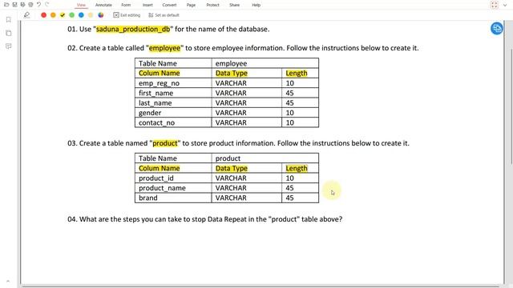Viewport: 513px width, 288px height.
Task: Open the comments panel in the sidebar
Action: tap(9, 46)
